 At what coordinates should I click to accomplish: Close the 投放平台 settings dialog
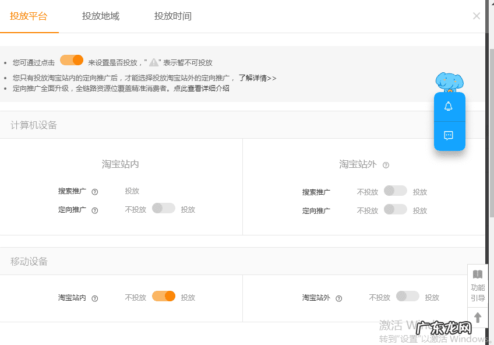click(x=476, y=16)
